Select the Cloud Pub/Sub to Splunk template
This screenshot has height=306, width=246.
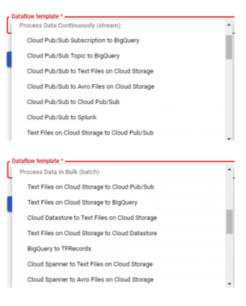click(x=61, y=117)
